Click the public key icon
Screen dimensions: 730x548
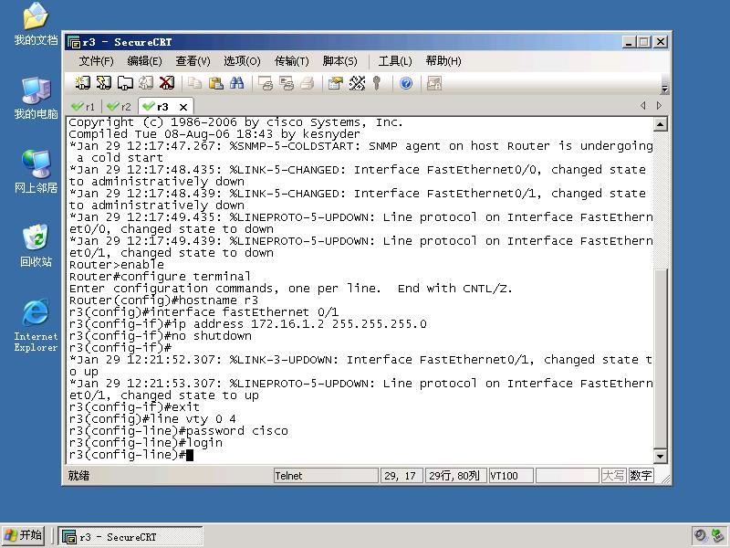click(x=377, y=83)
